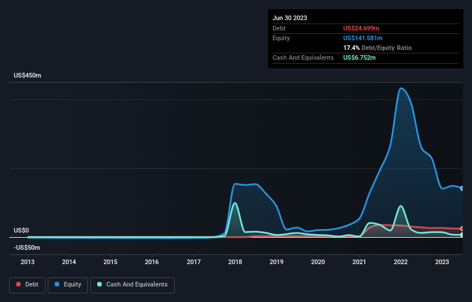Click the cash spike at 2022

[x=401, y=206]
